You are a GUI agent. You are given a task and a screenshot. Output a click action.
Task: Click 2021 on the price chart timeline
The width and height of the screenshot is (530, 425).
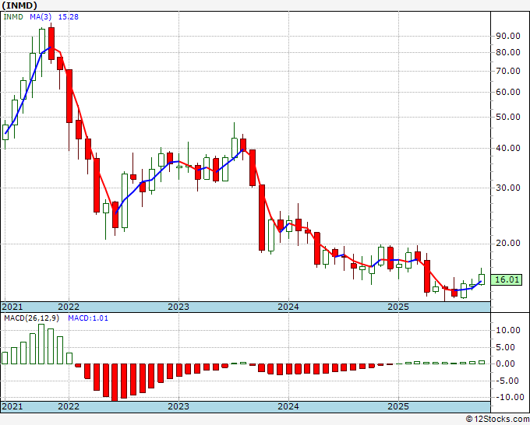12,307
